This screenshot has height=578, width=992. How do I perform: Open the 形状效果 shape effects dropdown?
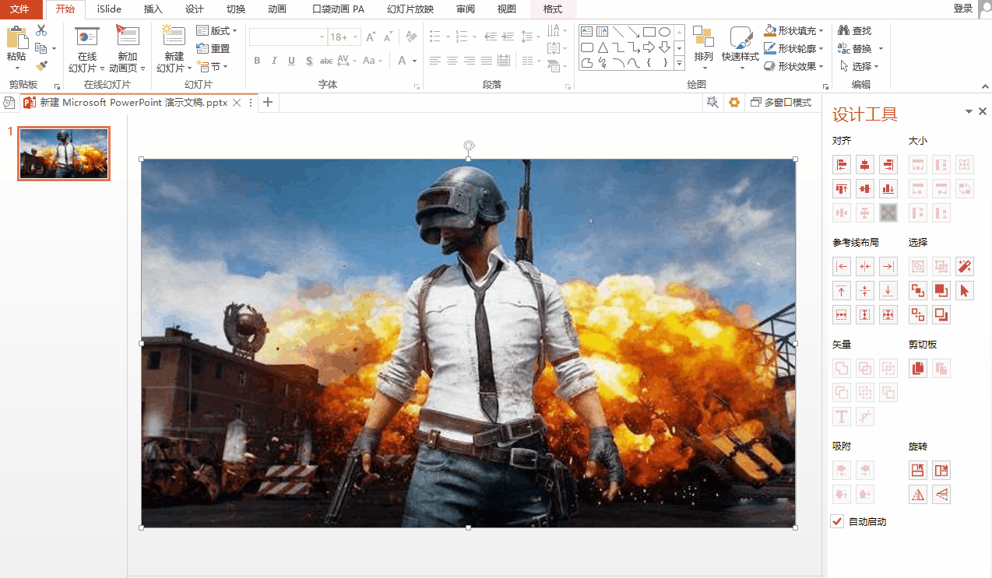(x=794, y=66)
